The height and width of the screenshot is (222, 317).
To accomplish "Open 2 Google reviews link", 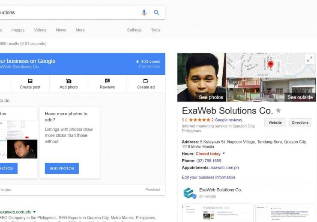I will pos(227,120).
